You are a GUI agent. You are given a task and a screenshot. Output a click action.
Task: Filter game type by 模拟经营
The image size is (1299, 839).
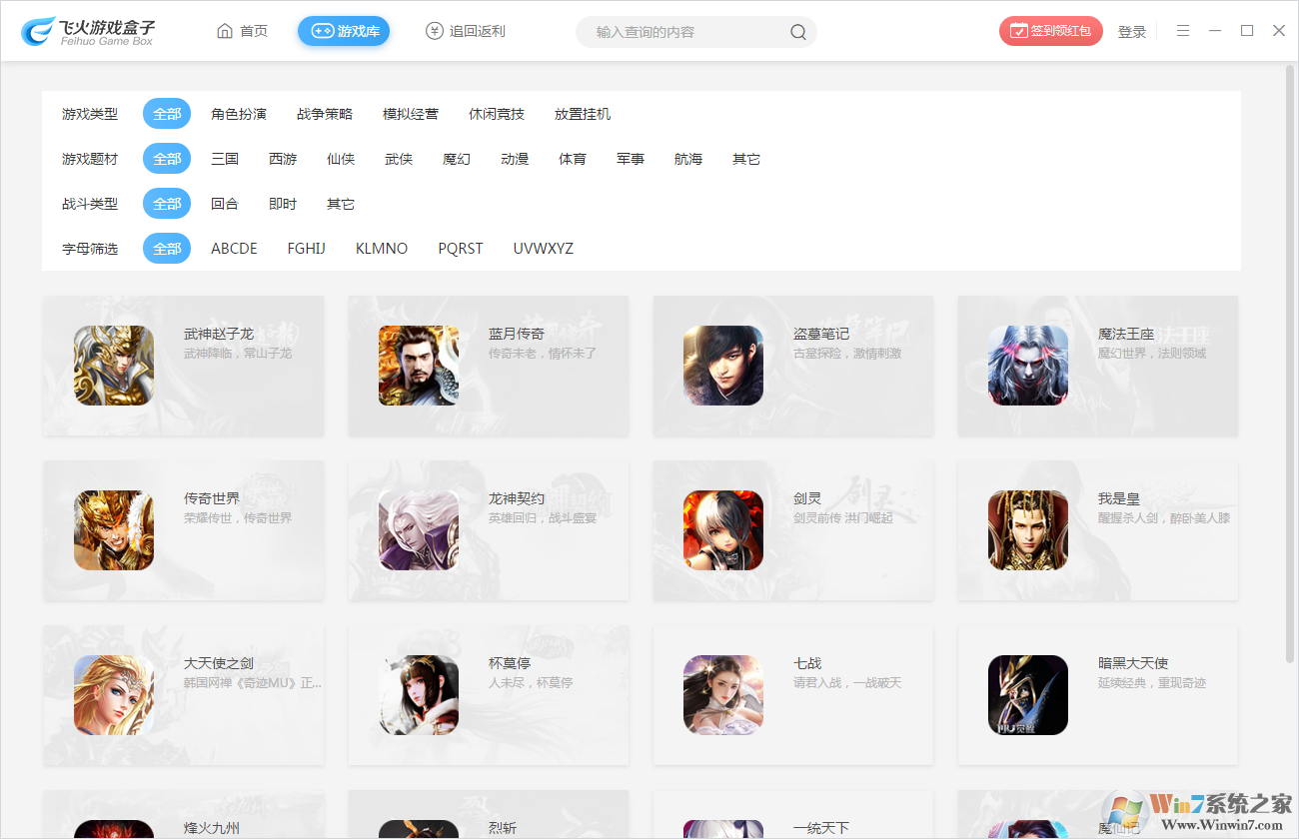[411, 114]
